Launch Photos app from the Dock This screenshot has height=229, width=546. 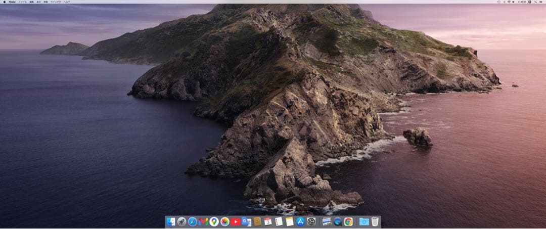coord(224,221)
